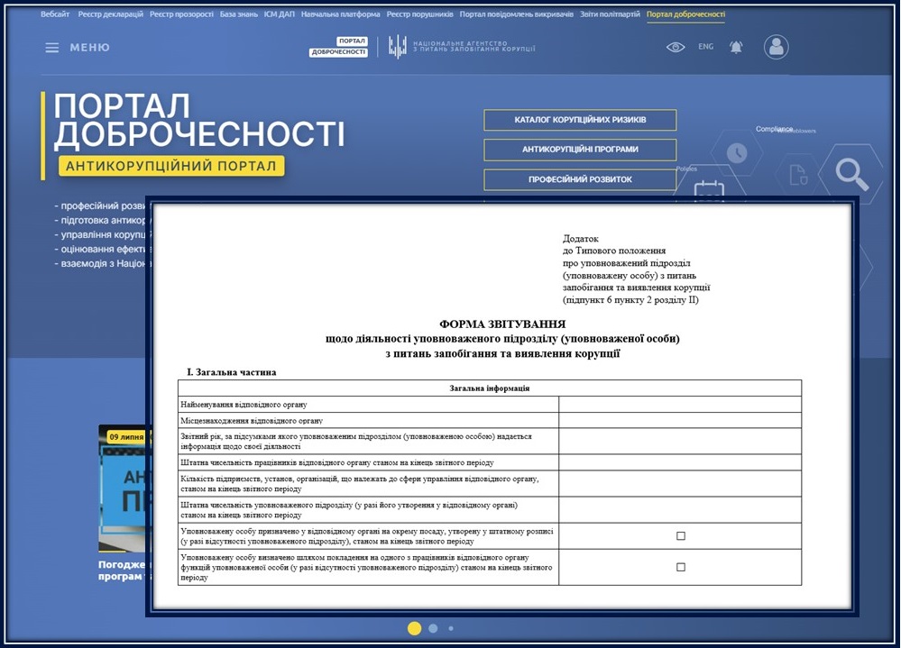Click the large magnifying glass hexagon icon
Image resolution: width=901 pixels, height=648 pixels.
point(850,172)
